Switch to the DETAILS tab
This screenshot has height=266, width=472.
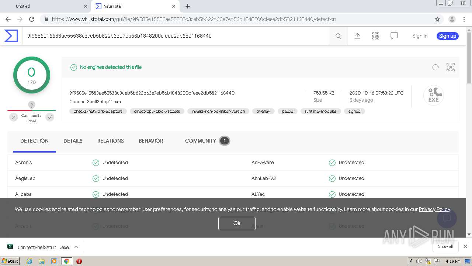[73, 141]
